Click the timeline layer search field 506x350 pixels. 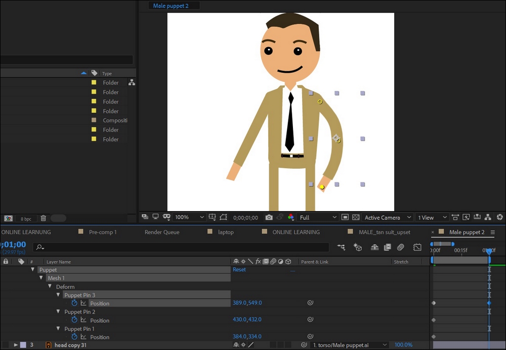tap(181, 247)
